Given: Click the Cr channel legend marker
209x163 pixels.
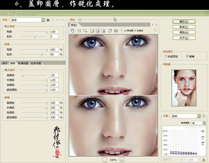Looking at the screenshot, I should pos(203,137).
